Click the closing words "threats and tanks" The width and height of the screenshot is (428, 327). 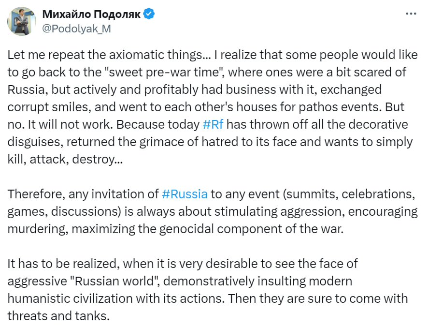56,316
